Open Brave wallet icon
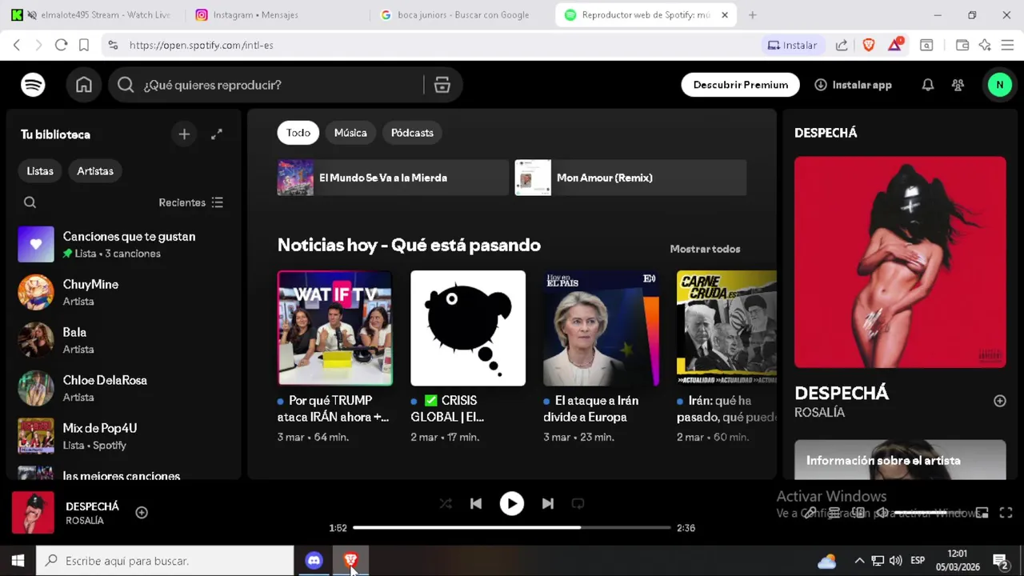 pos(962,45)
